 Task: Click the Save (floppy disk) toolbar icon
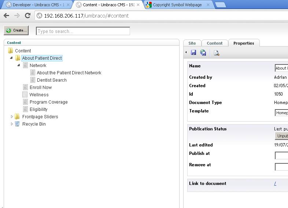click(193, 52)
